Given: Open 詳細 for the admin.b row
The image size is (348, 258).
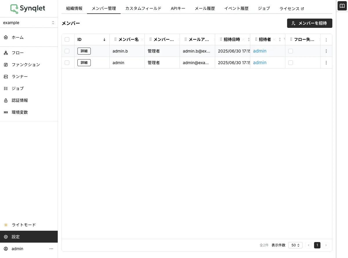Looking at the screenshot, I should pos(84,51).
